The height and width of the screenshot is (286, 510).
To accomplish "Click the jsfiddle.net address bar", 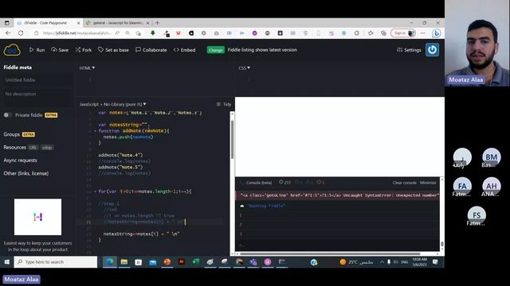I will 77,33.
